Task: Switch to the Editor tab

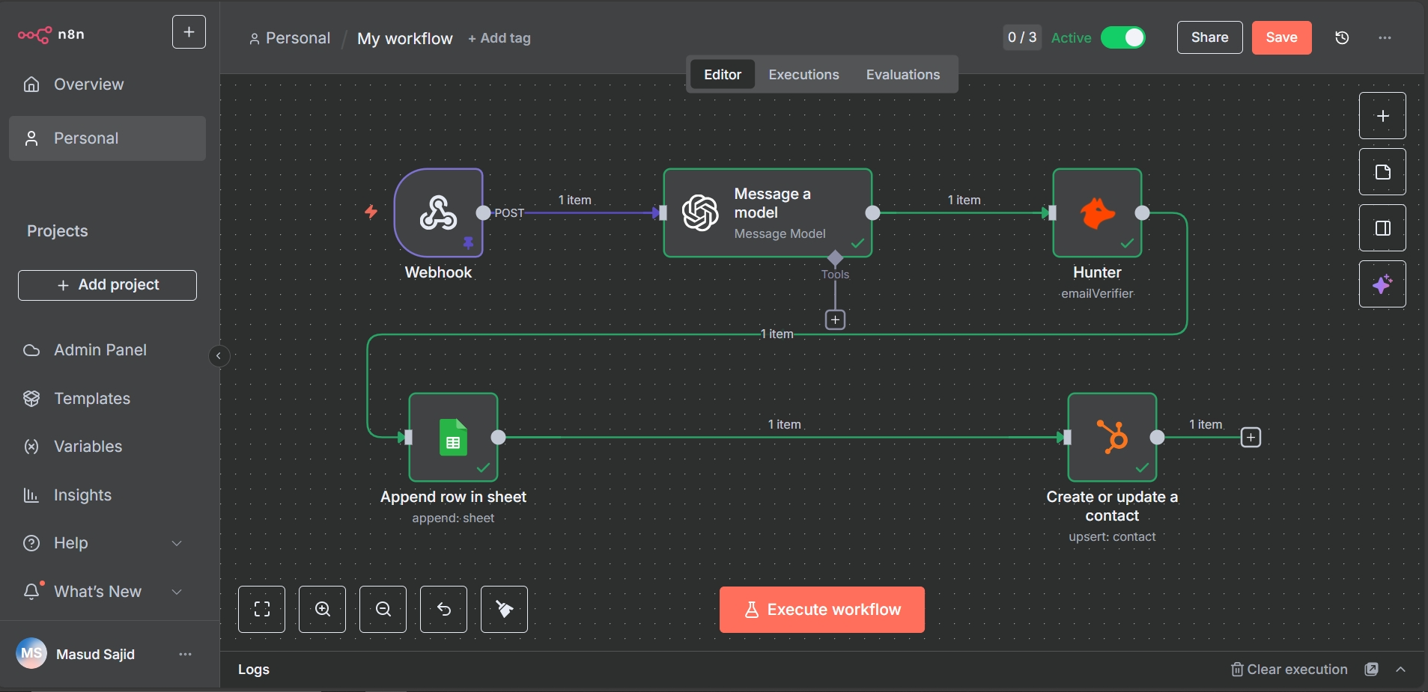Action: [x=723, y=75]
